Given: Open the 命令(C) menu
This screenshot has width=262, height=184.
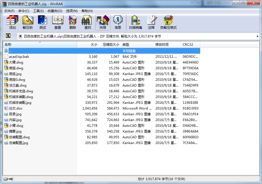Looking at the screenshot, I should coord(24,11).
